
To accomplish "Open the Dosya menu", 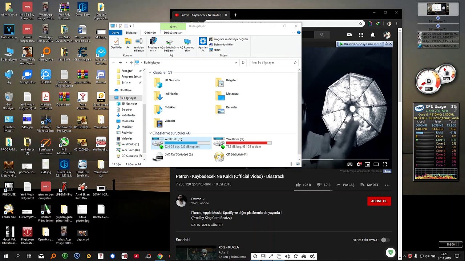I will [x=116, y=33].
